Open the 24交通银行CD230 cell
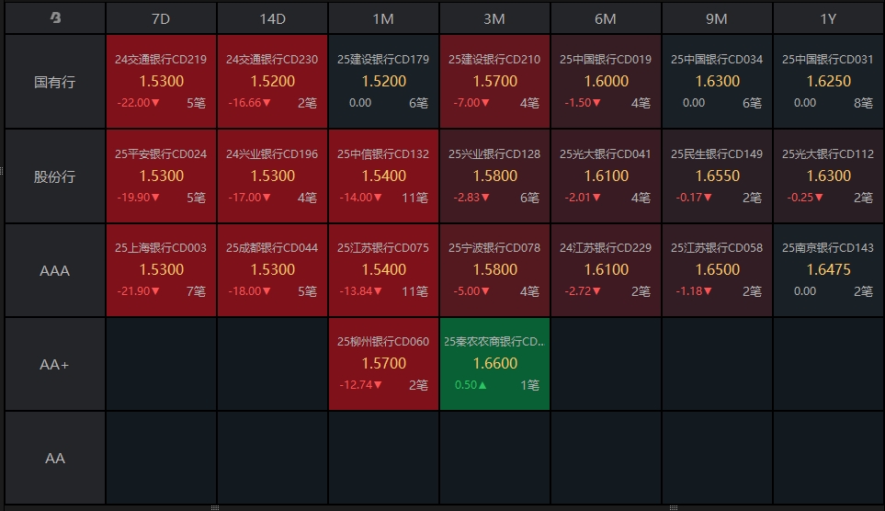This screenshot has height=511, width=885. 272,81
